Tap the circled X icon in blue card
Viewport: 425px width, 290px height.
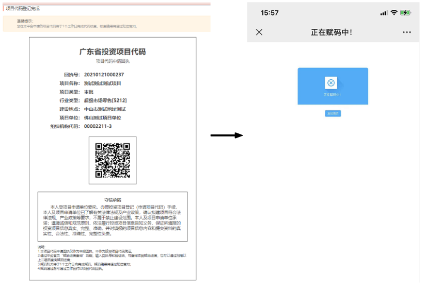[330, 83]
